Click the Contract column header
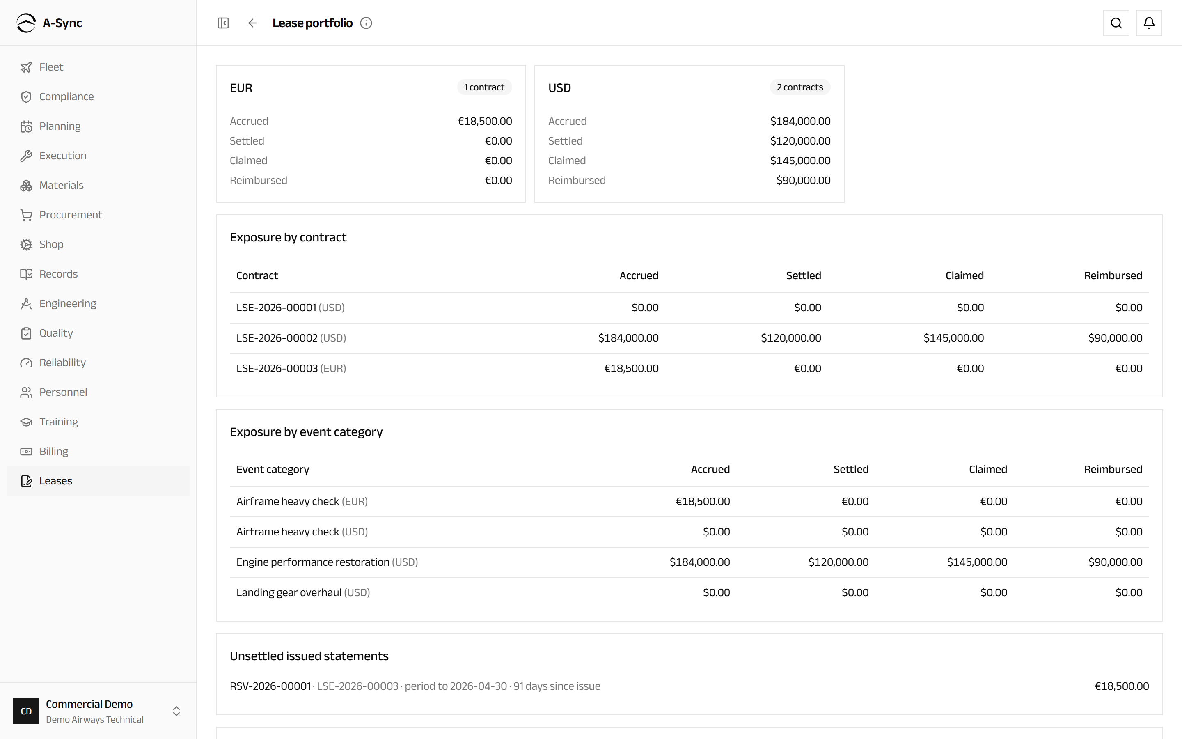This screenshot has height=739, width=1182. click(257, 275)
